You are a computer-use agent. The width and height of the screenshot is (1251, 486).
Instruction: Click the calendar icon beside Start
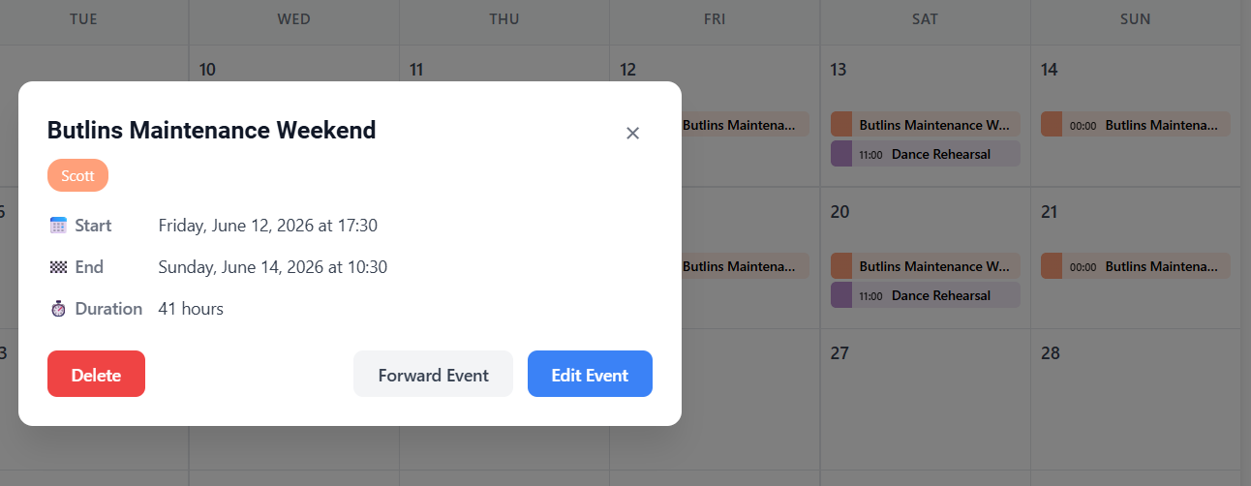point(58,226)
